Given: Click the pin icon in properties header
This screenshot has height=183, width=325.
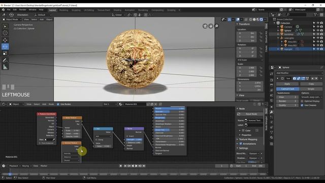Looking at the screenshot, I should 321,68.
